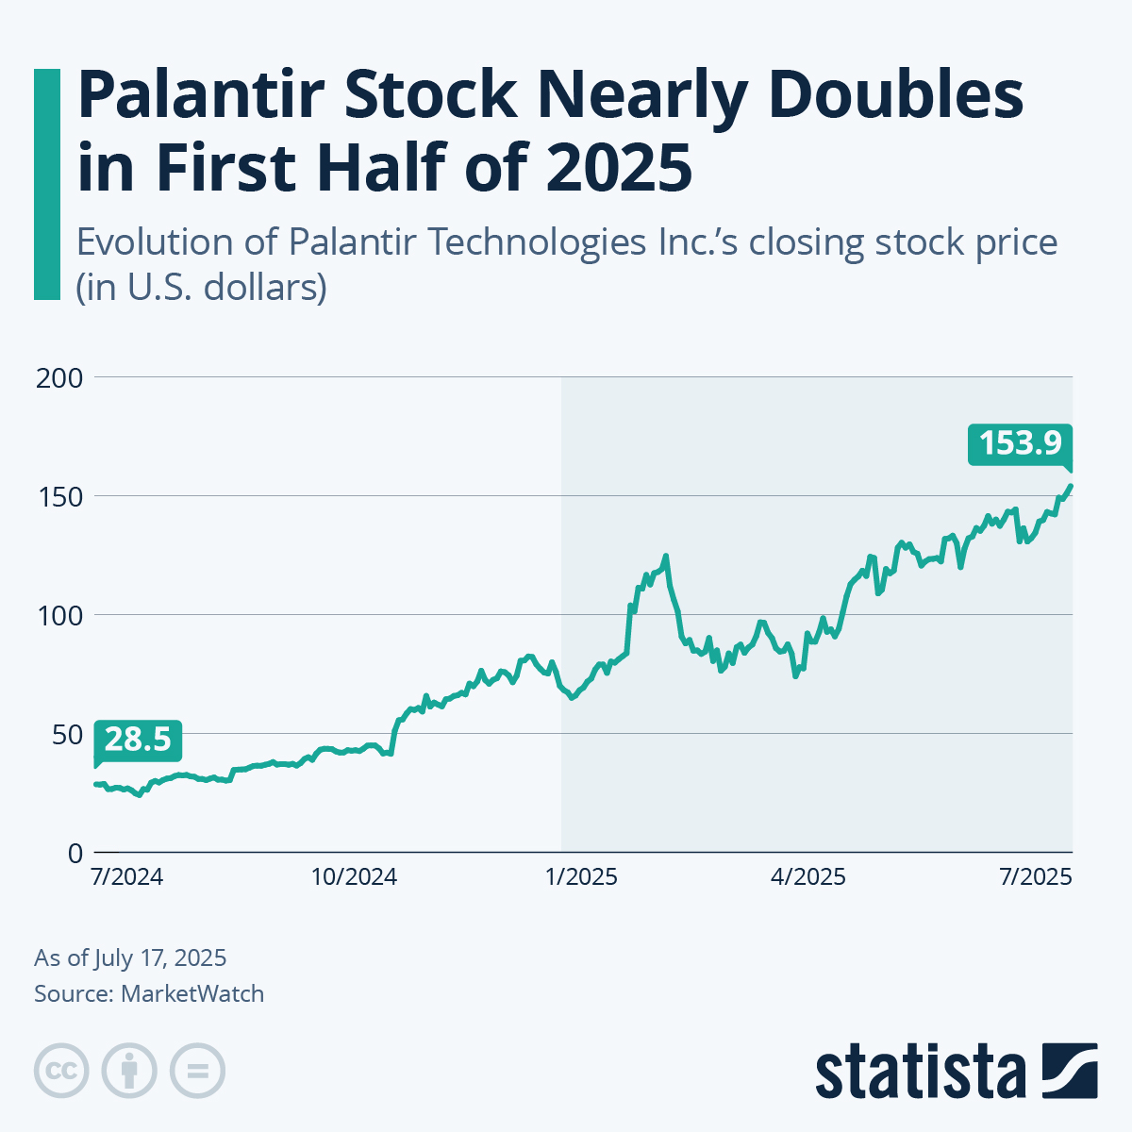Click the 150 y-axis value
1132x1132 pixels.
(59, 496)
